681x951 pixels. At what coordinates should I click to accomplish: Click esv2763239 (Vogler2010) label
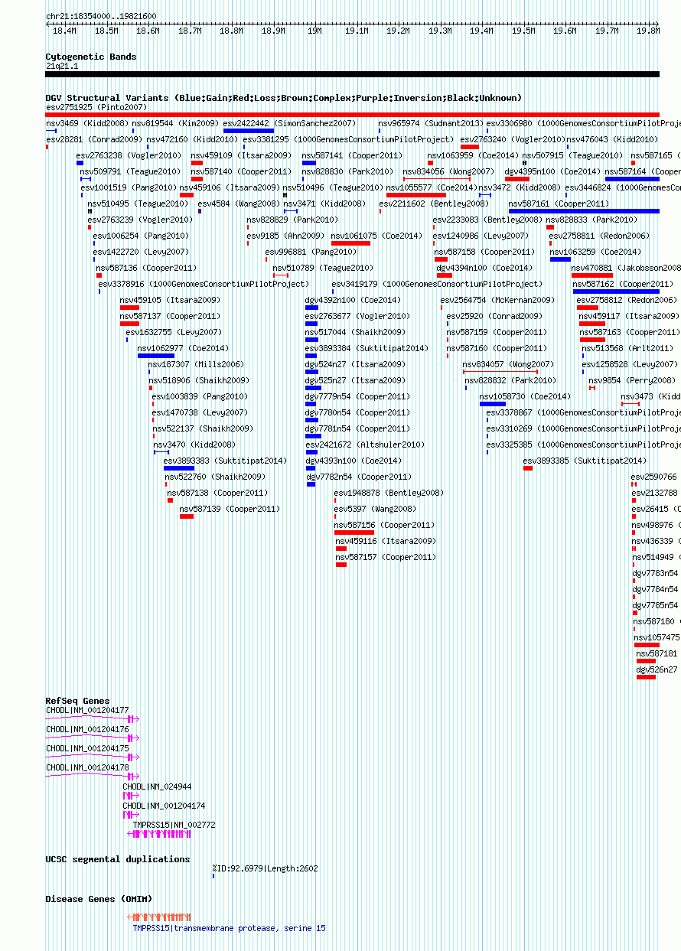click(x=140, y=220)
